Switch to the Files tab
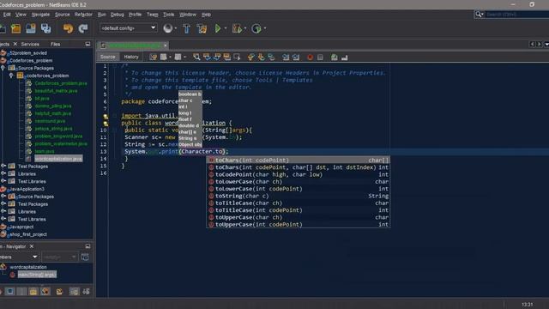 point(55,44)
